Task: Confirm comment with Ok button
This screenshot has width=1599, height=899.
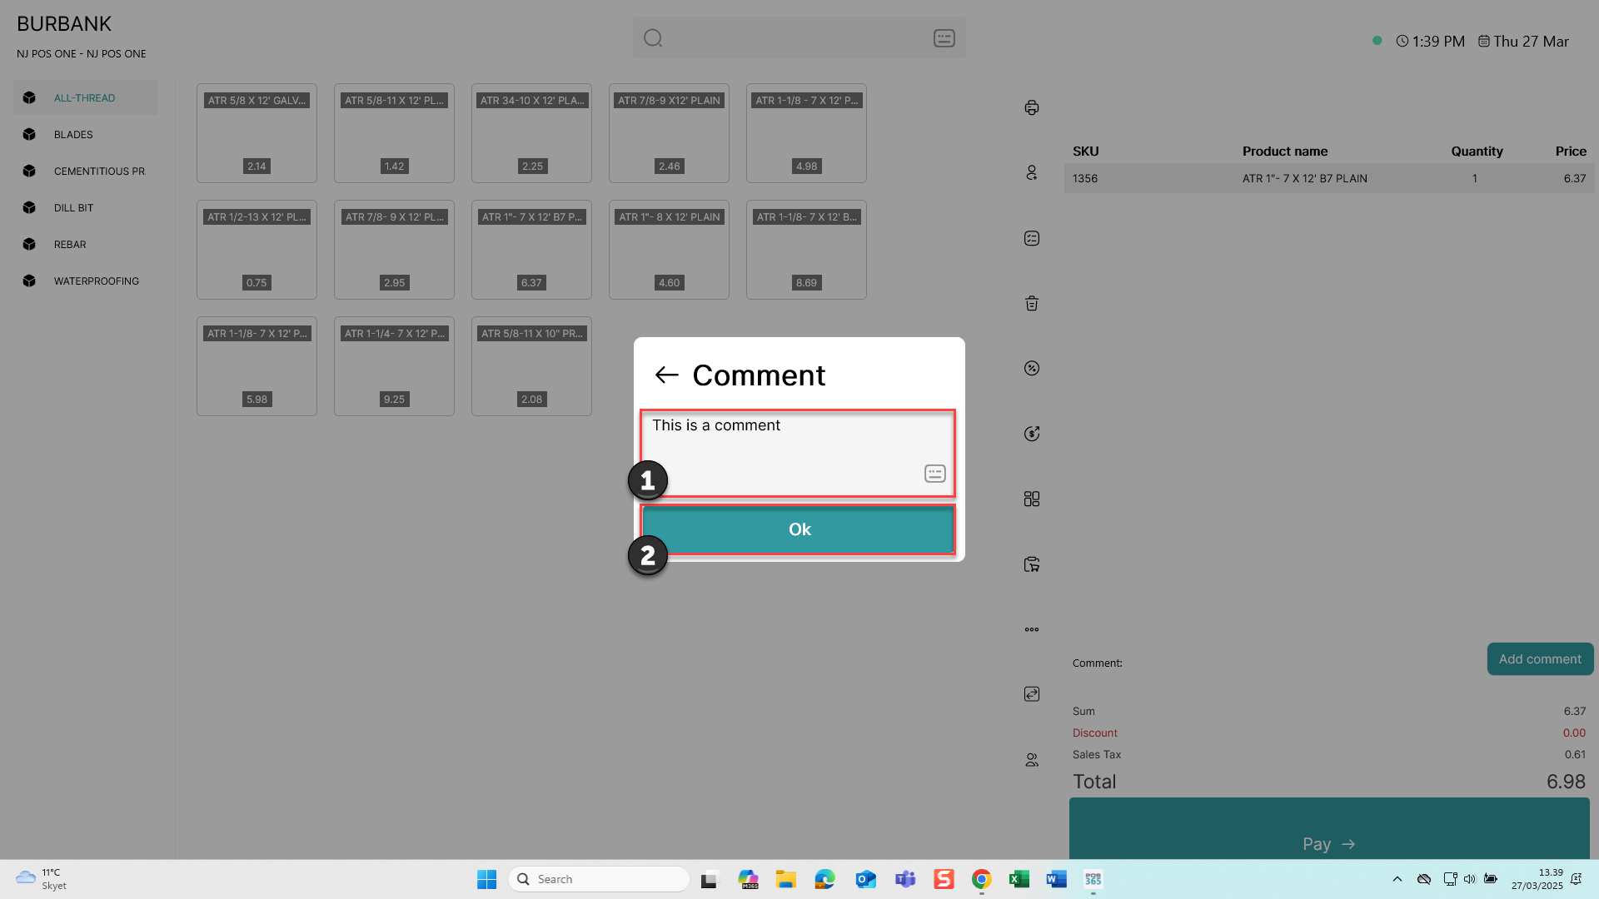Action: 799,529
